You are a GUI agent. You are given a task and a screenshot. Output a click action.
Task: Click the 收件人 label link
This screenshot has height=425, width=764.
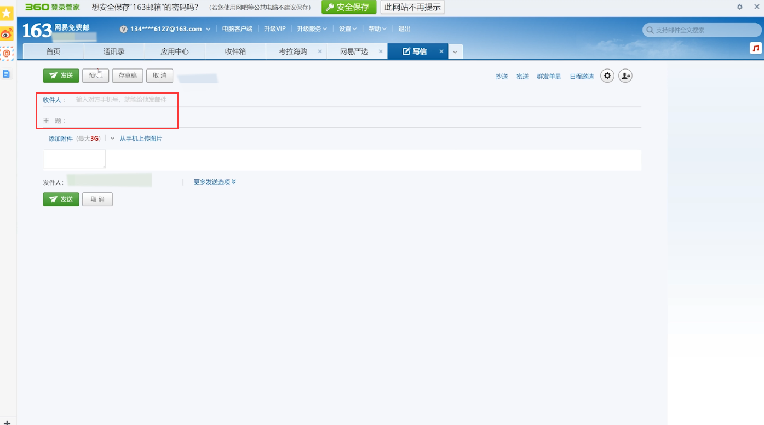pyautogui.click(x=52, y=100)
